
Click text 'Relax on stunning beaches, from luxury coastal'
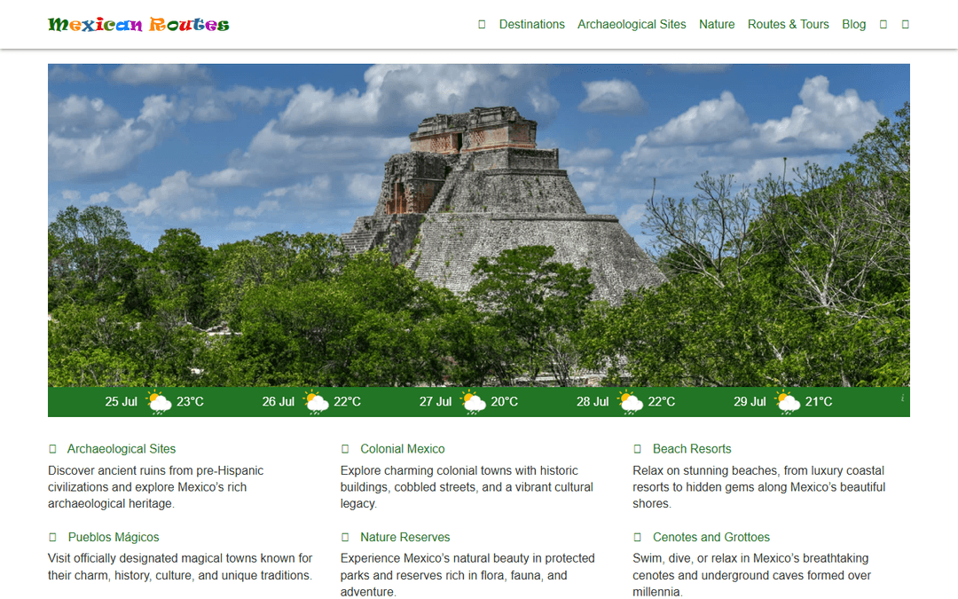(x=758, y=470)
